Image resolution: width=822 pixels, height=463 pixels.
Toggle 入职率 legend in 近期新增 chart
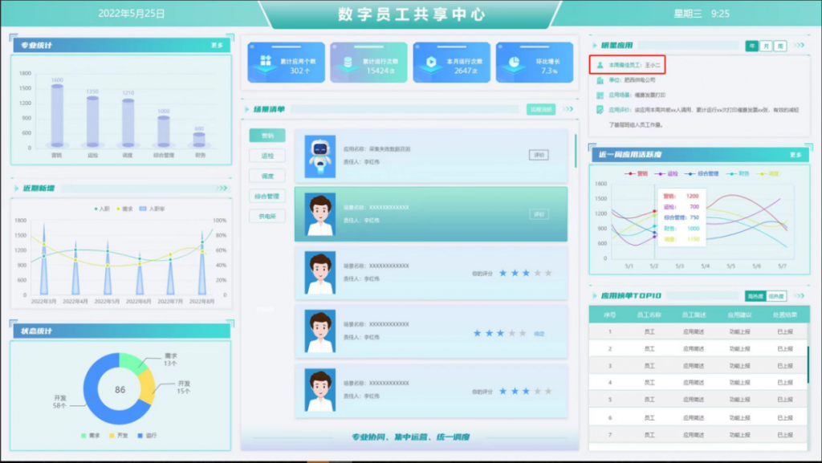click(151, 209)
